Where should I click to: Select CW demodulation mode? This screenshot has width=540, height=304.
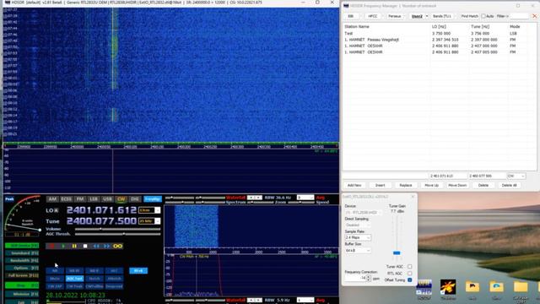pyautogui.click(x=121, y=199)
